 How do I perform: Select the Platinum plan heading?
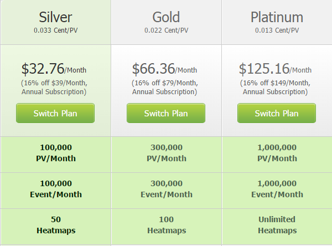click(277, 17)
